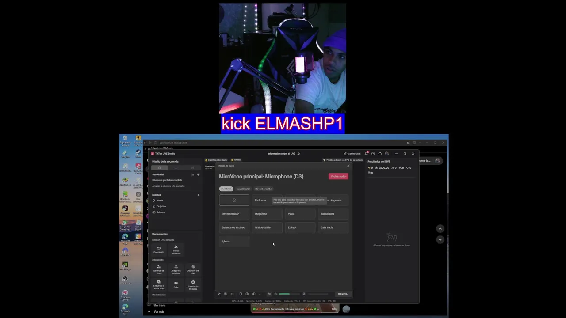Open the Deseos de los... tool
The height and width of the screenshot is (318, 566).
pyautogui.click(x=159, y=269)
